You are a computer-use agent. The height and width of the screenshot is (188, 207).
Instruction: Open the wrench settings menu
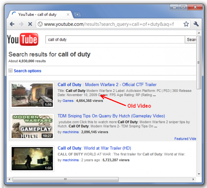[196, 24]
